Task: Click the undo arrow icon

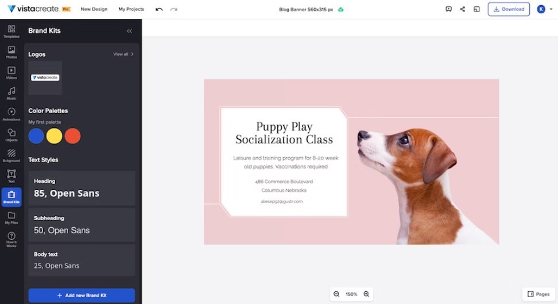Action: click(x=159, y=9)
